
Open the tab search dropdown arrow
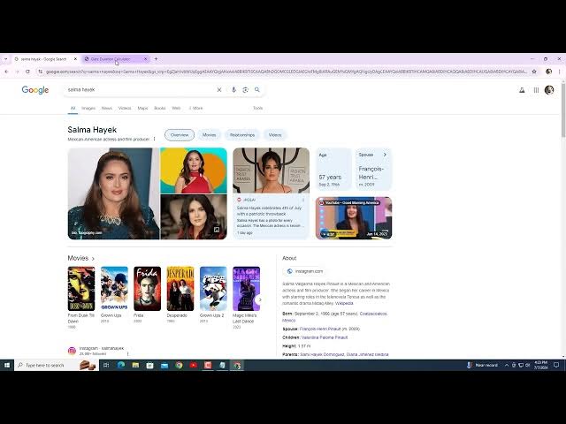pyautogui.click(x=5, y=59)
